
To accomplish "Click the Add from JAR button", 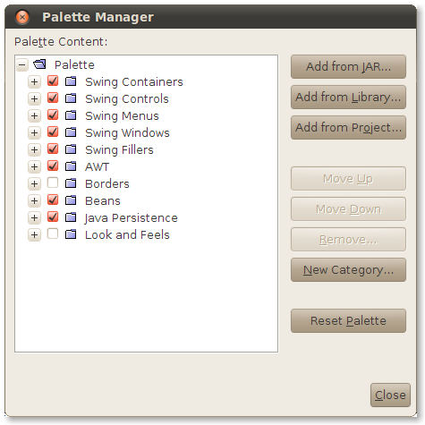I will [348, 66].
